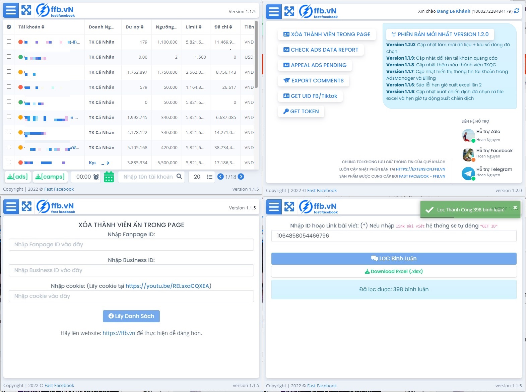
Task: Check the row with Dư nợ 5,105,168
Action: (x=9, y=147)
